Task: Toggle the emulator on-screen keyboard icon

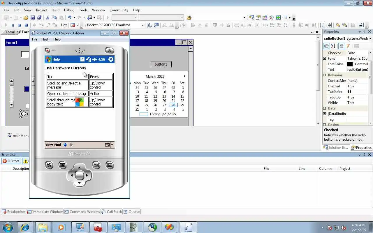Action: [x=107, y=145]
